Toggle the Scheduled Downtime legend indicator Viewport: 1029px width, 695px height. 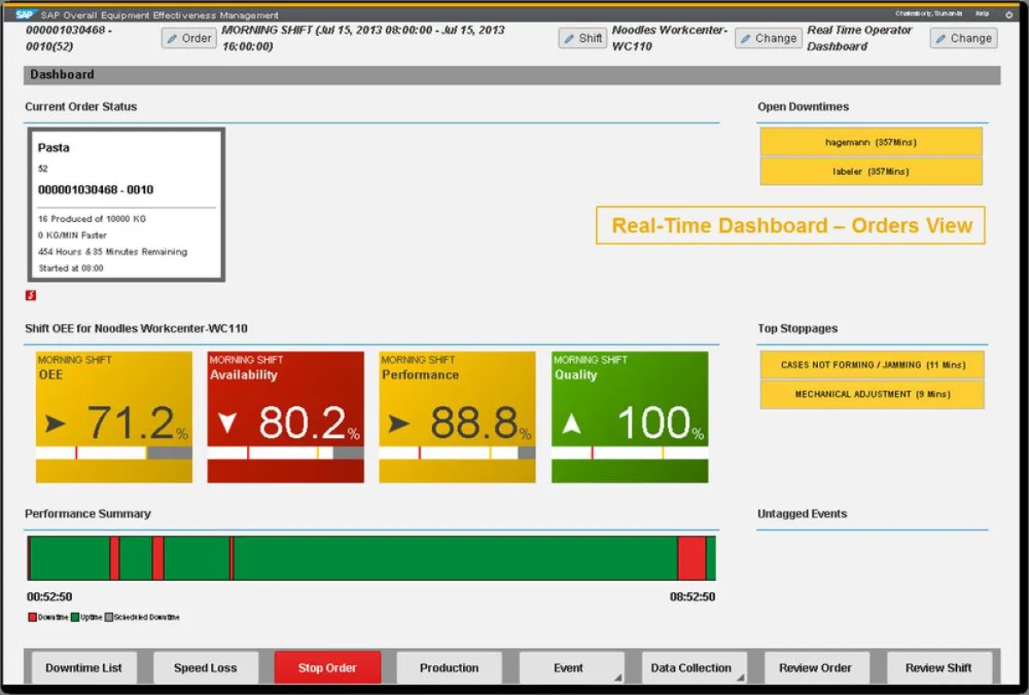(x=109, y=617)
